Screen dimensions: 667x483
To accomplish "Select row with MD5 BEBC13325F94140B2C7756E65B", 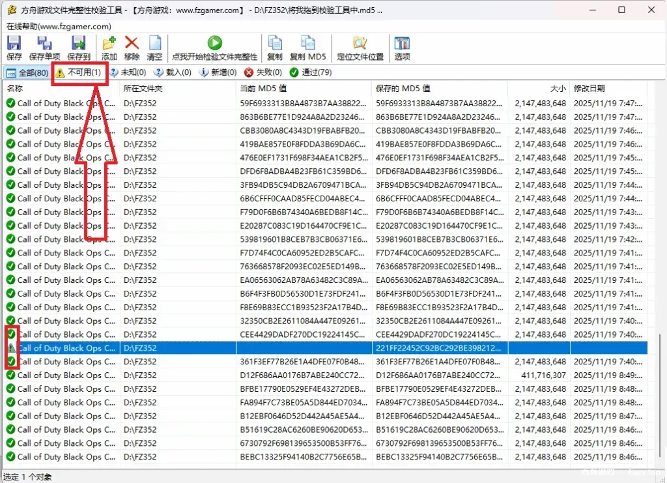I will tap(326, 457).
